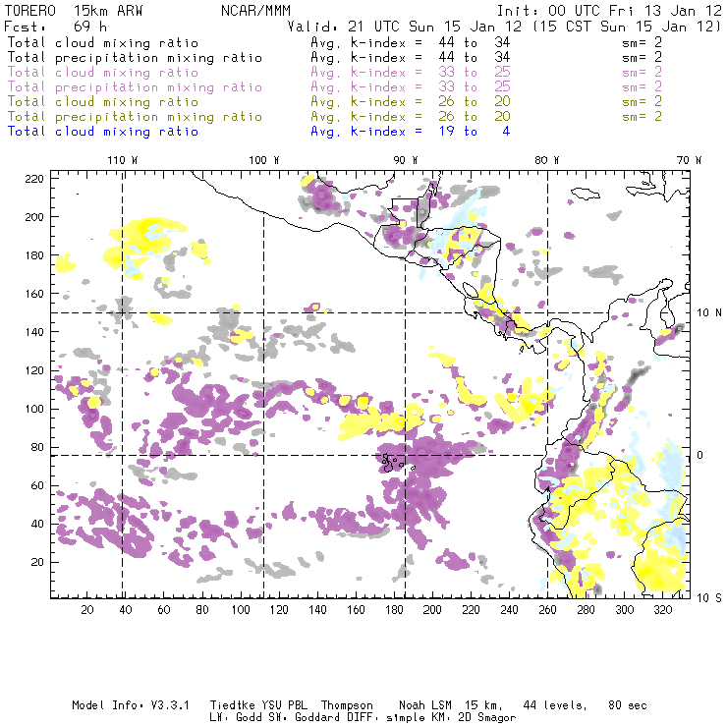Click the "Thompson" footer text
Screen dimensions: 727x727
[x=347, y=706]
